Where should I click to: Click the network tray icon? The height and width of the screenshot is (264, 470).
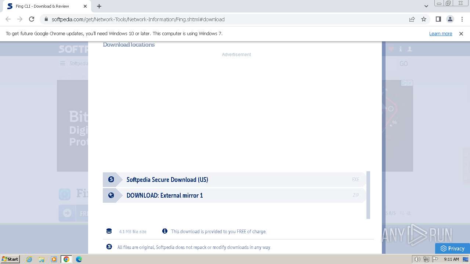click(x=426, y=259)
